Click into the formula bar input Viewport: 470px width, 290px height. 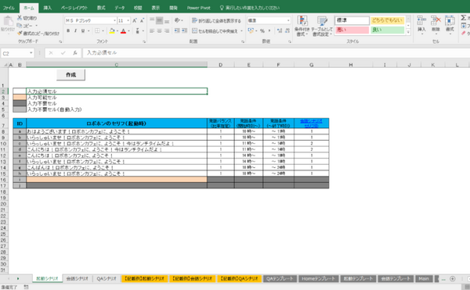276,53
